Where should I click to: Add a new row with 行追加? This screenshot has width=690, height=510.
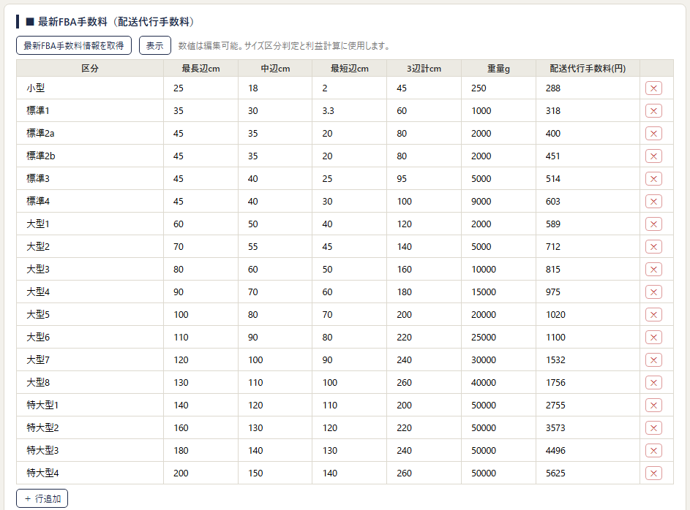[x=42, y=498]
